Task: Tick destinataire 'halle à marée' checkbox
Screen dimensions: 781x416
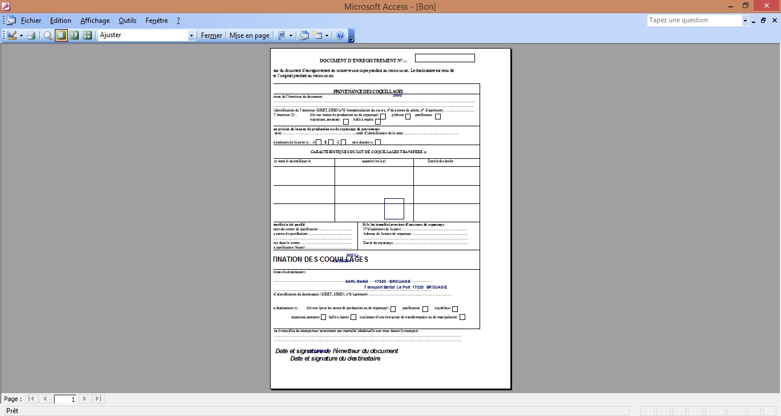Action: tap(353, 317)
